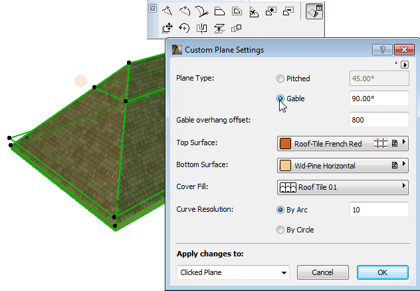Screen dimensions: 420x291
Task: Click the Curve Resolution label
Action: coord(205,209)
